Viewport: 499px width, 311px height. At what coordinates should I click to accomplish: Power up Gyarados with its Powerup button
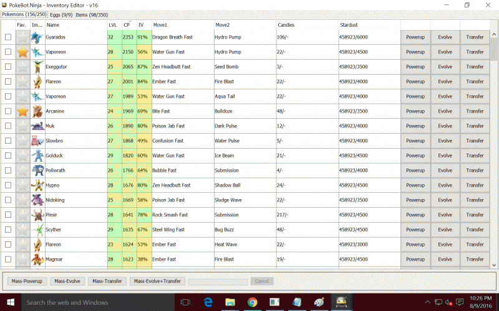point(415,37)
